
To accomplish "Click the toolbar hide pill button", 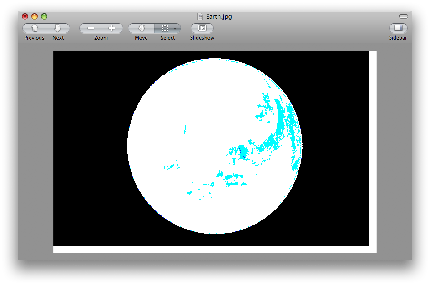I will 404,16.
